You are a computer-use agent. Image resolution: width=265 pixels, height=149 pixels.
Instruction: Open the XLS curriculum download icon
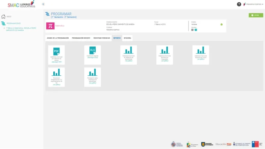pos(92,50)
